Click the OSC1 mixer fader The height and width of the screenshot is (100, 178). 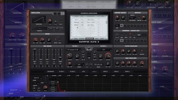[x=34, y=49]
